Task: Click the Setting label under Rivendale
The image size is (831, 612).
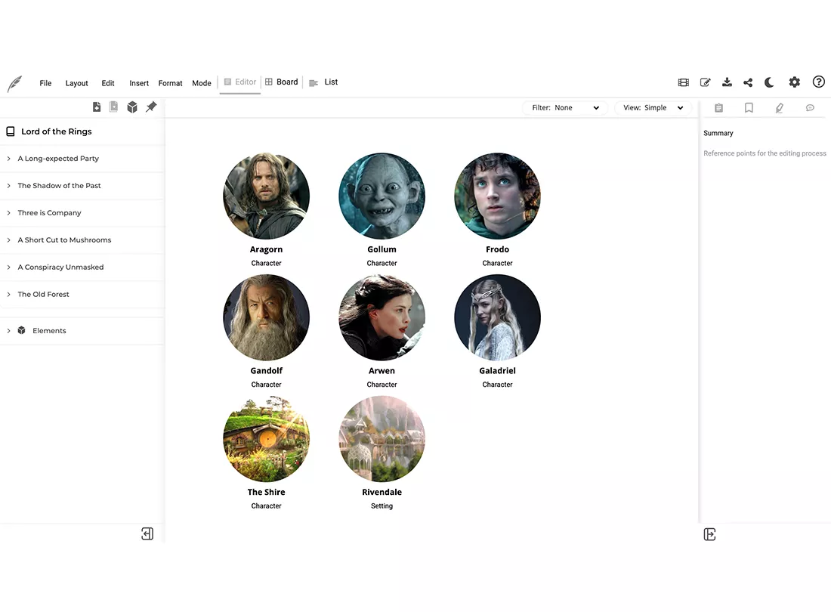Action: tap(382, 506)
